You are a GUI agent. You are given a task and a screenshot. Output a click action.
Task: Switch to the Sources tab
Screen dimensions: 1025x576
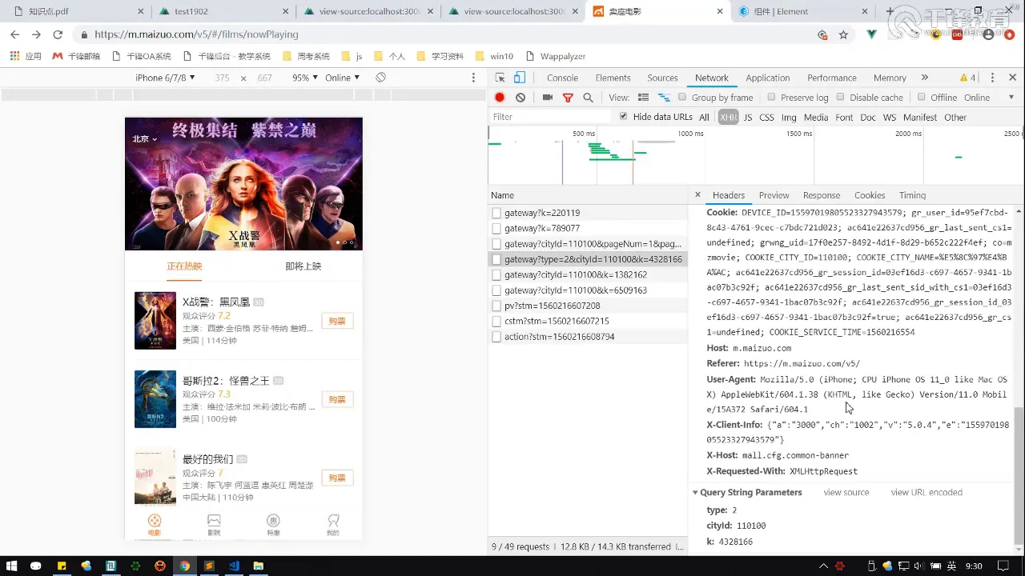[662, 78]
